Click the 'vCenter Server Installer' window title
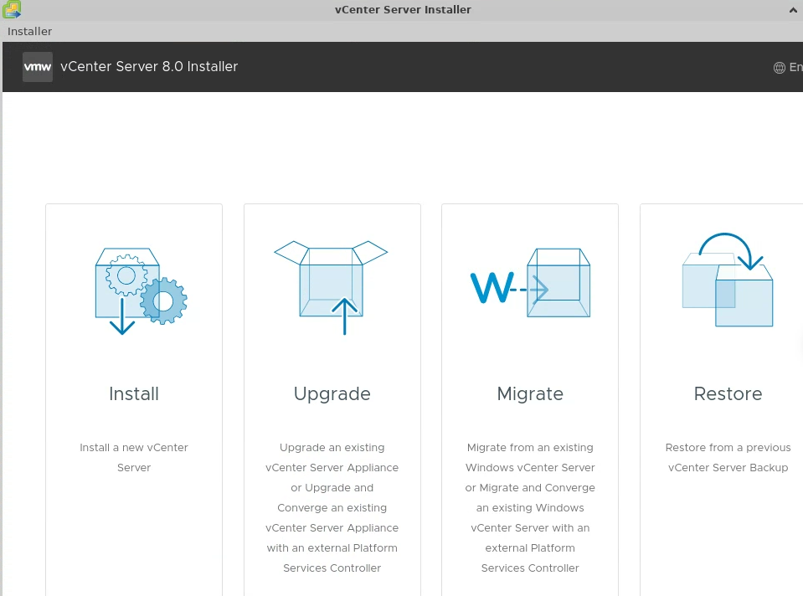 403,10
